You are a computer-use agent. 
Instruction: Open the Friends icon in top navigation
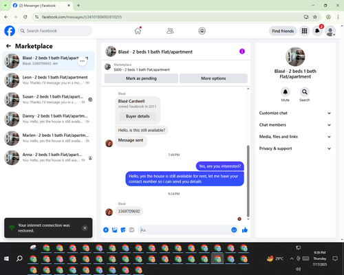coord(170,31)
